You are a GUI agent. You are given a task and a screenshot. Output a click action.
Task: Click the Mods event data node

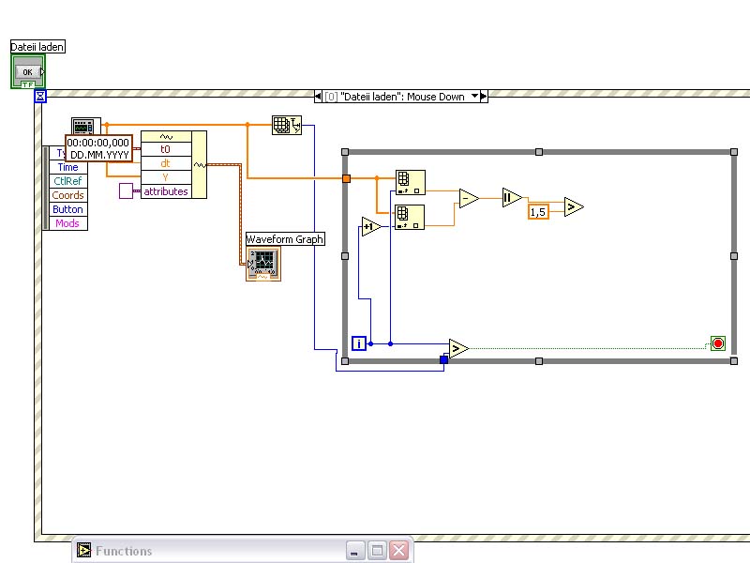point(67,223)
